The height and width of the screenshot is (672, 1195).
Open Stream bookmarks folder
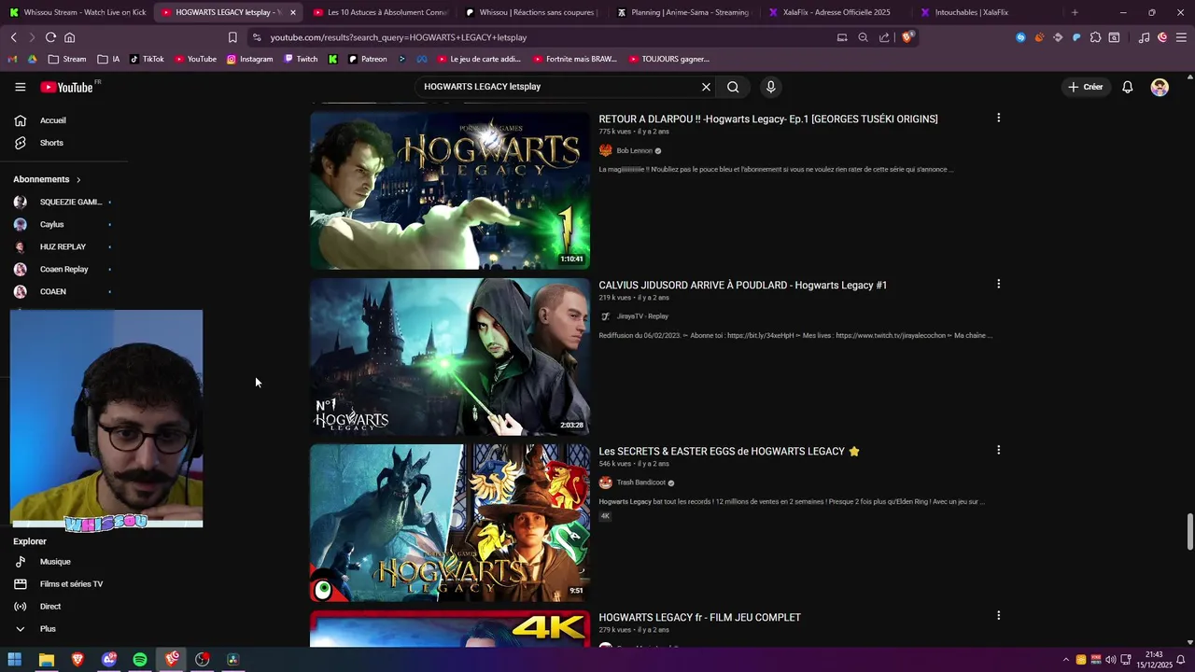67,59
